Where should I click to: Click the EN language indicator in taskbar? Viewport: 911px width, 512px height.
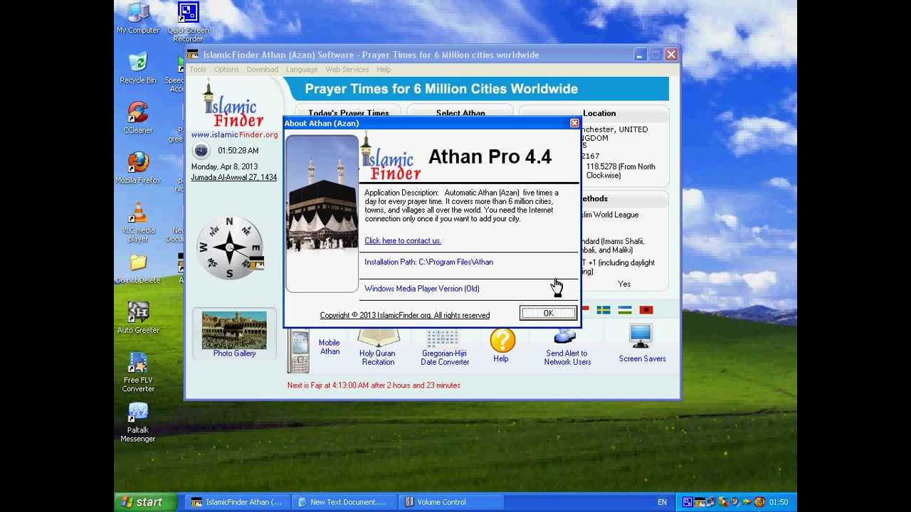[662, 502]
